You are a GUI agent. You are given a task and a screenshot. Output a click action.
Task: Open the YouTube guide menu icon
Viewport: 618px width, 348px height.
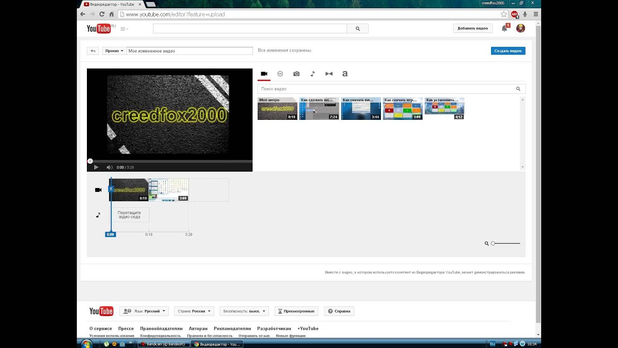[x=124, y=29]
